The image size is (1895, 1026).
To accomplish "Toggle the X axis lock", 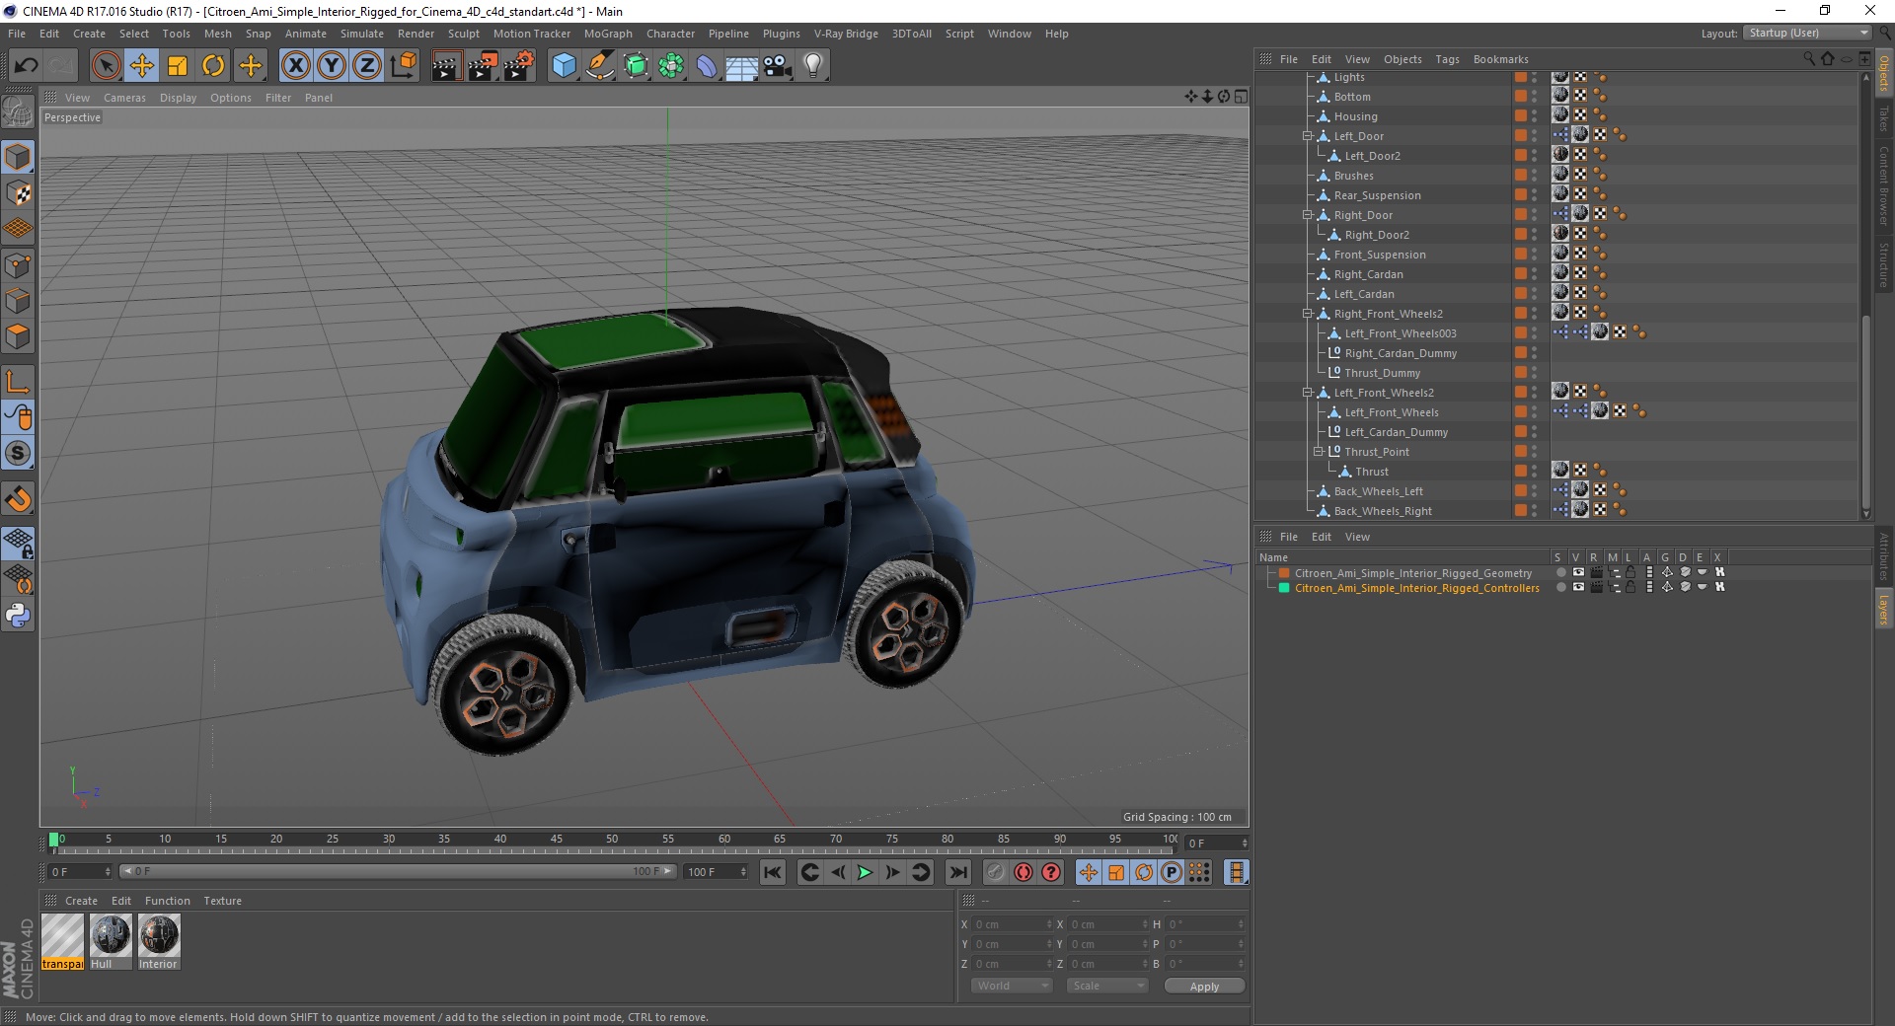I will (x=295, y=66).
